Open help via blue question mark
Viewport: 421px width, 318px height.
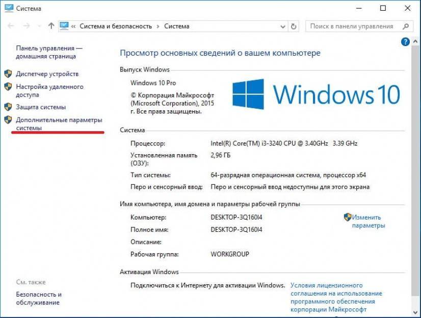(x=405, y=42)
